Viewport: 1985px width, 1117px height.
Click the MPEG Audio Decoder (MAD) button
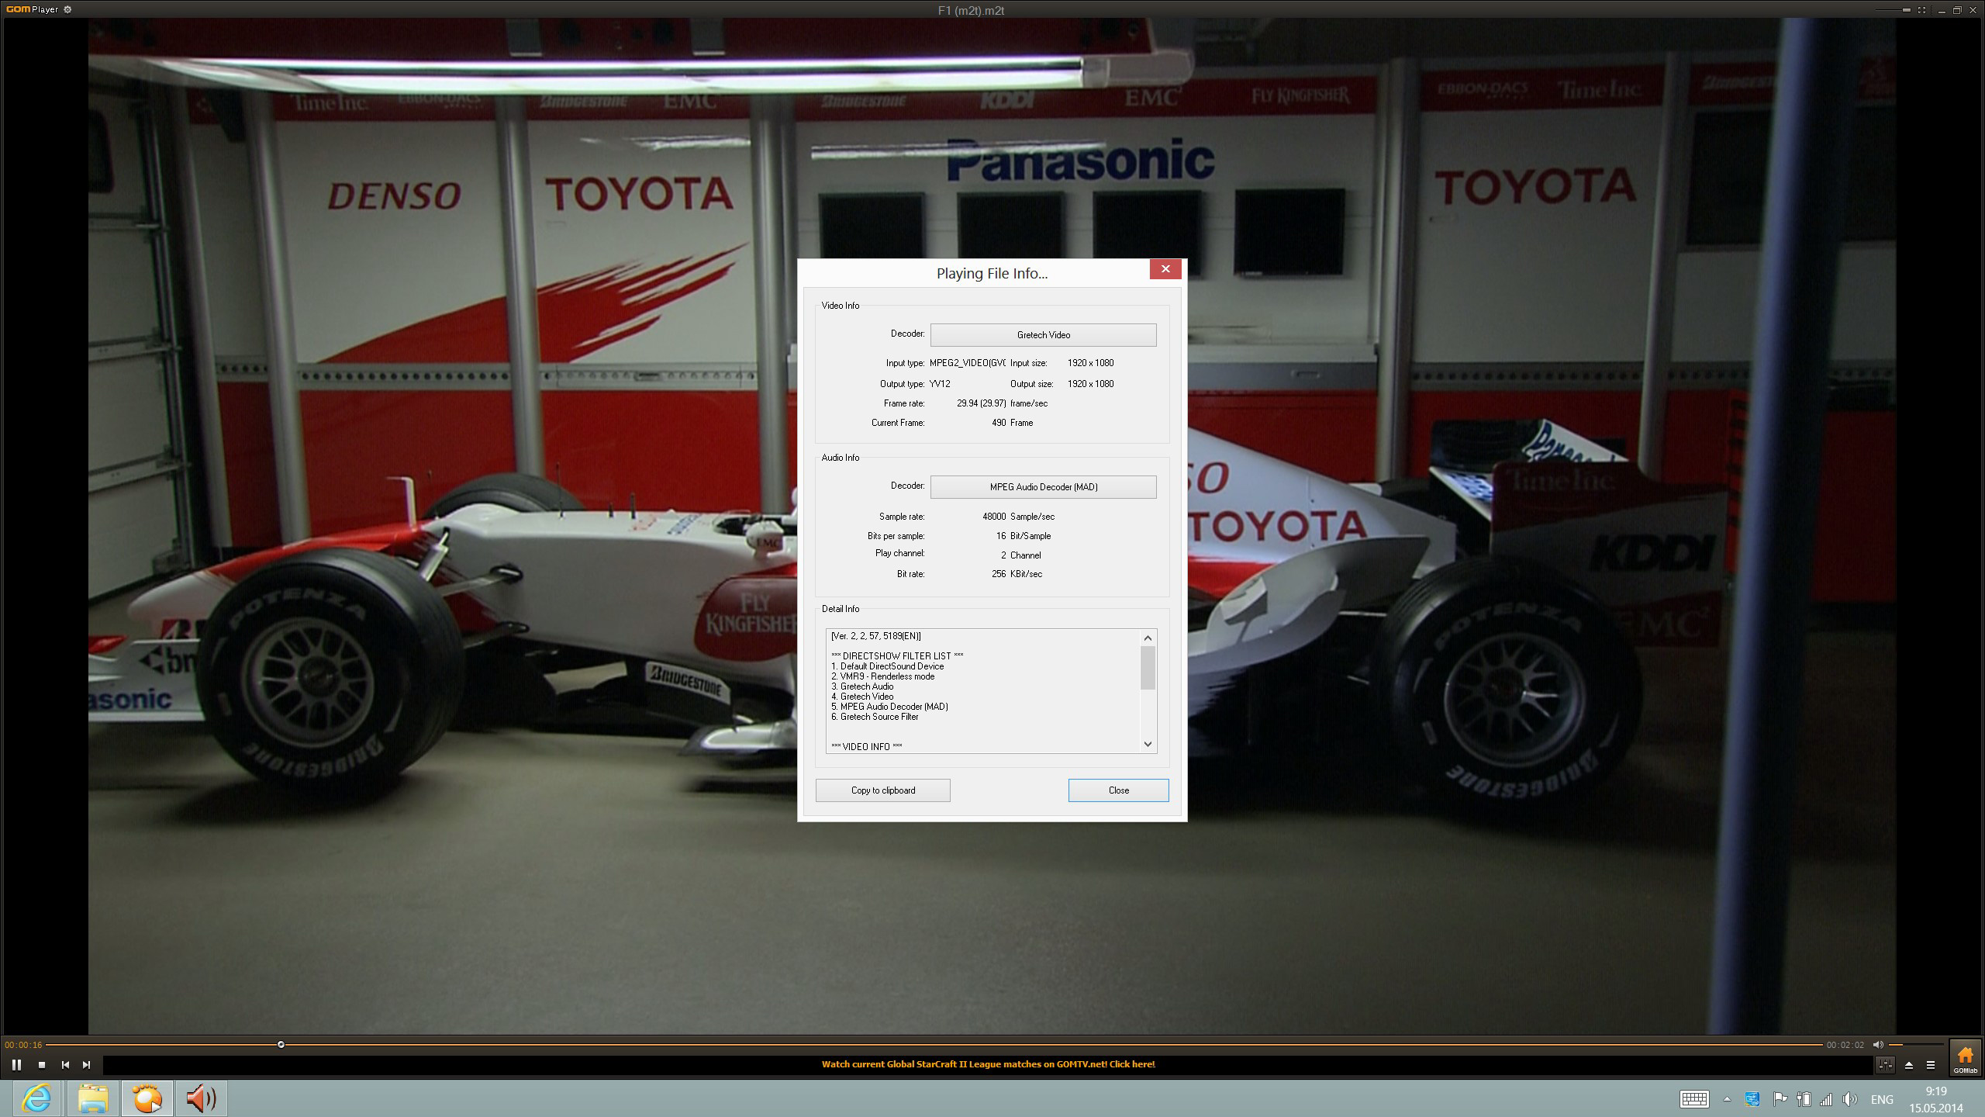click(x=1043, y=487)
